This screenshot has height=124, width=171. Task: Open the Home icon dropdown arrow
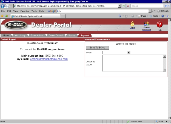pos(123,16)
